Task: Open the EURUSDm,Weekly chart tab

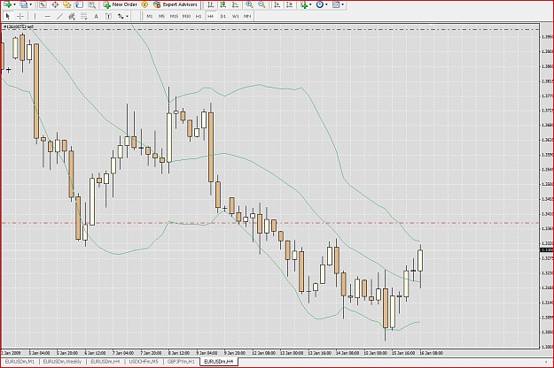Action: pos(62,362)
